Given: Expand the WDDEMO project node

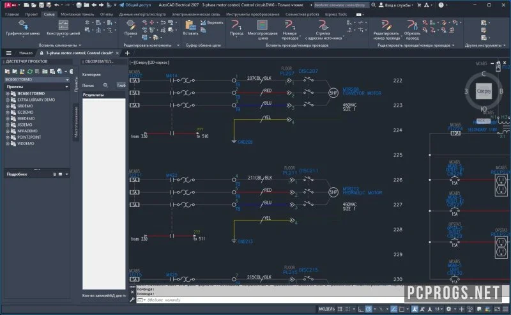Looking at the screenshot, I should point(8,144).
